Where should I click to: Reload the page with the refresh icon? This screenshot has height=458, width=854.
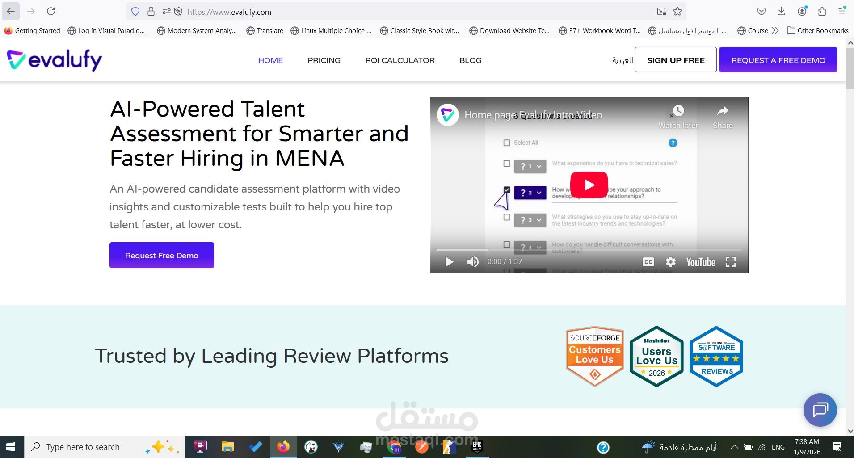tap(51, 12)
